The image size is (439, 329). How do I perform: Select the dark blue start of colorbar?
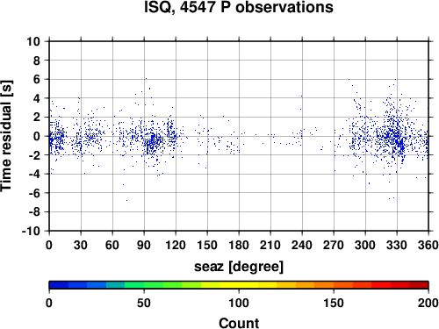click(x=59, y=285)
